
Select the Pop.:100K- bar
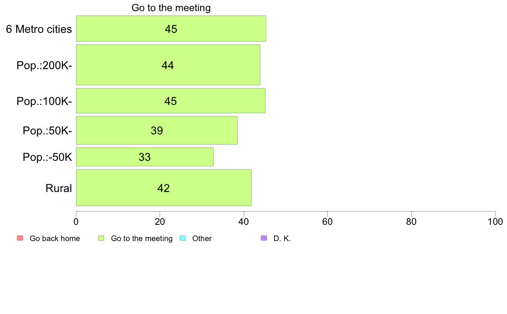(171, 101)
